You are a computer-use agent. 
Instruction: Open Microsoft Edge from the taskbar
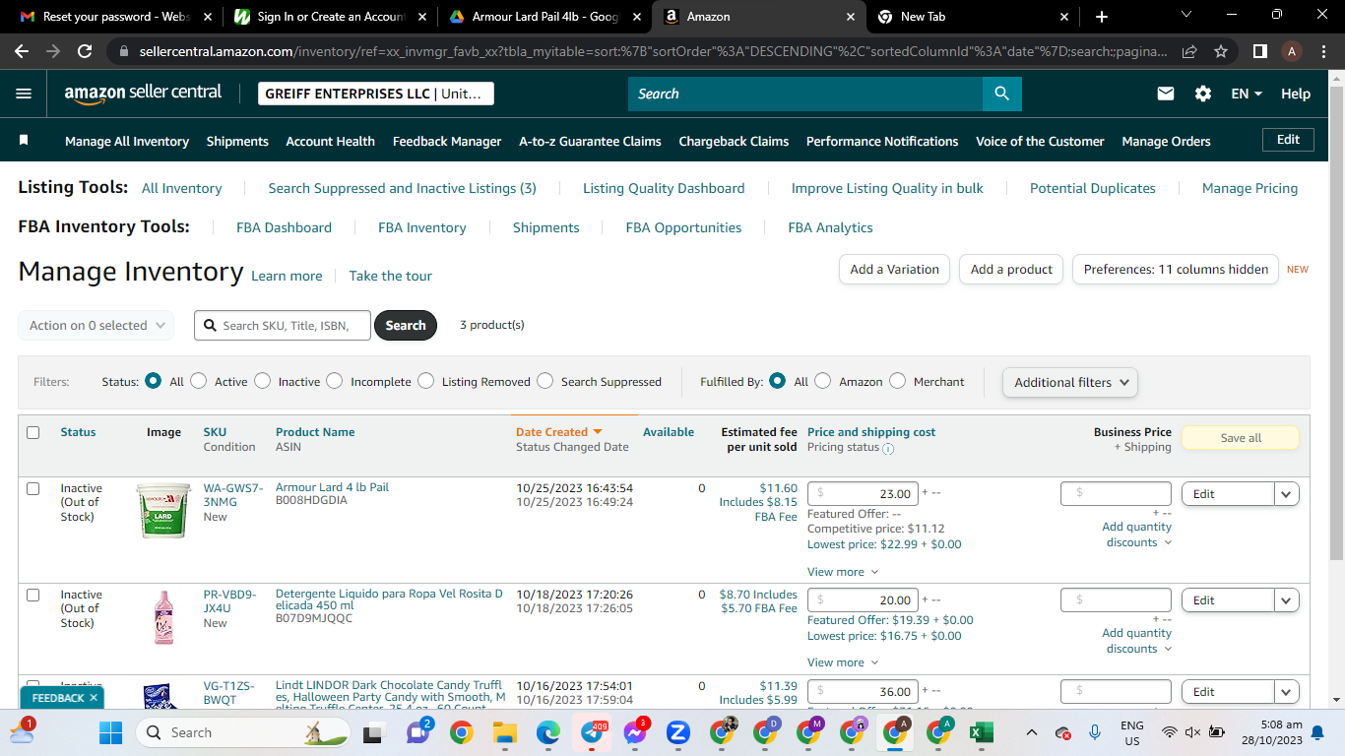point(547,732)
